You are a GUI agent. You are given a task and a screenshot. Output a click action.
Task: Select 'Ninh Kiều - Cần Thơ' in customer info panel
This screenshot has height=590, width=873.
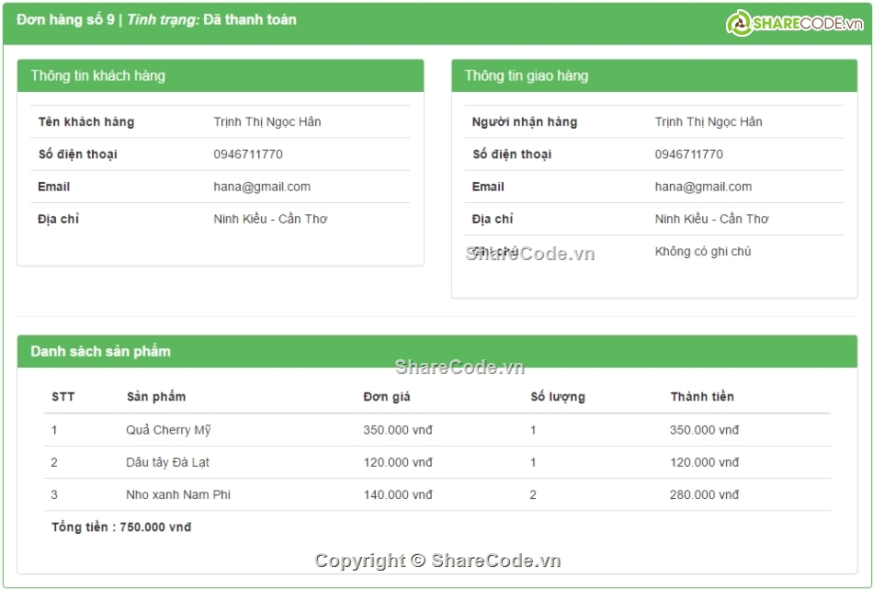(x=270, y=219)
